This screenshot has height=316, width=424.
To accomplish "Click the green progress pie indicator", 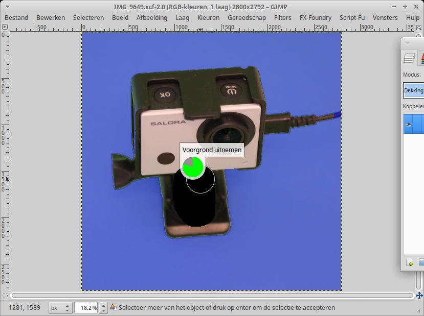I will (193, 167).
